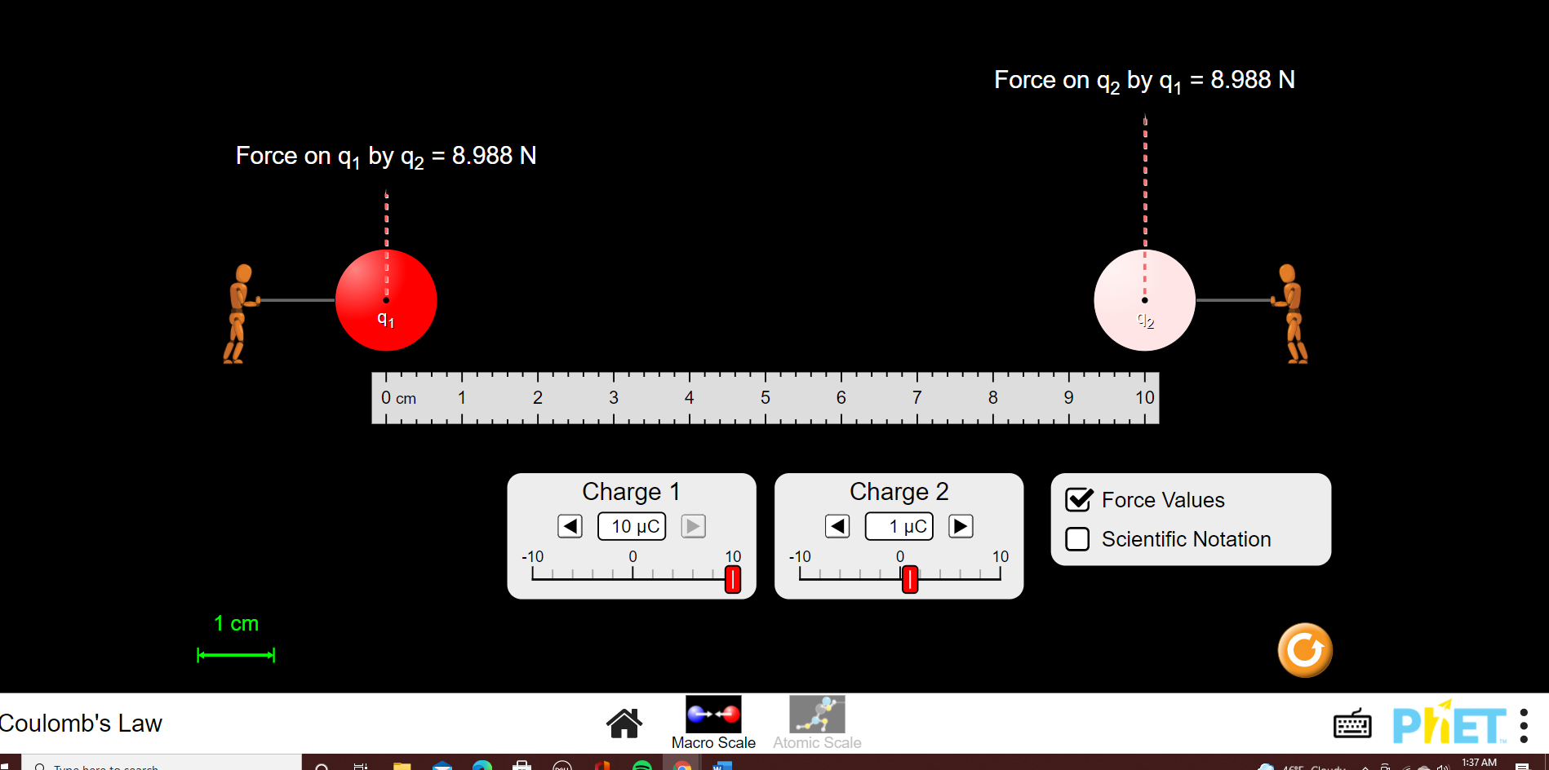Open the PhET menu
The image size is (1549, 770).
[1525, 724]
